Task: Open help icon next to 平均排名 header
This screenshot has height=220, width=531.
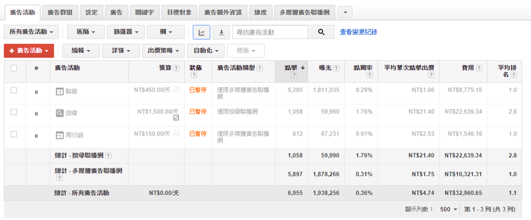Action: (514, 75)
